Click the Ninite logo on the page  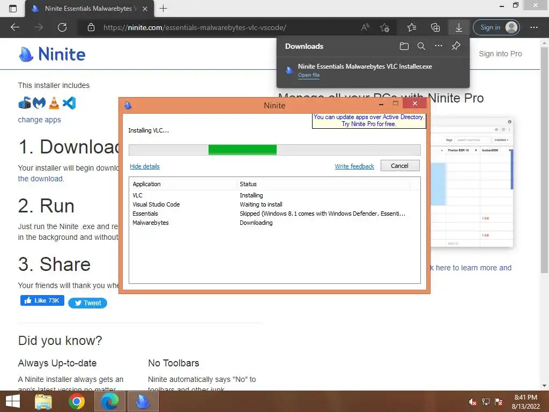(x=52, y=54)
